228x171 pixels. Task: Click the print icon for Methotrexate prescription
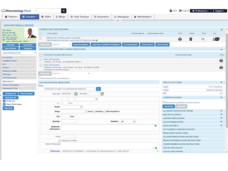pyautogui.click(x=180, y=39)
